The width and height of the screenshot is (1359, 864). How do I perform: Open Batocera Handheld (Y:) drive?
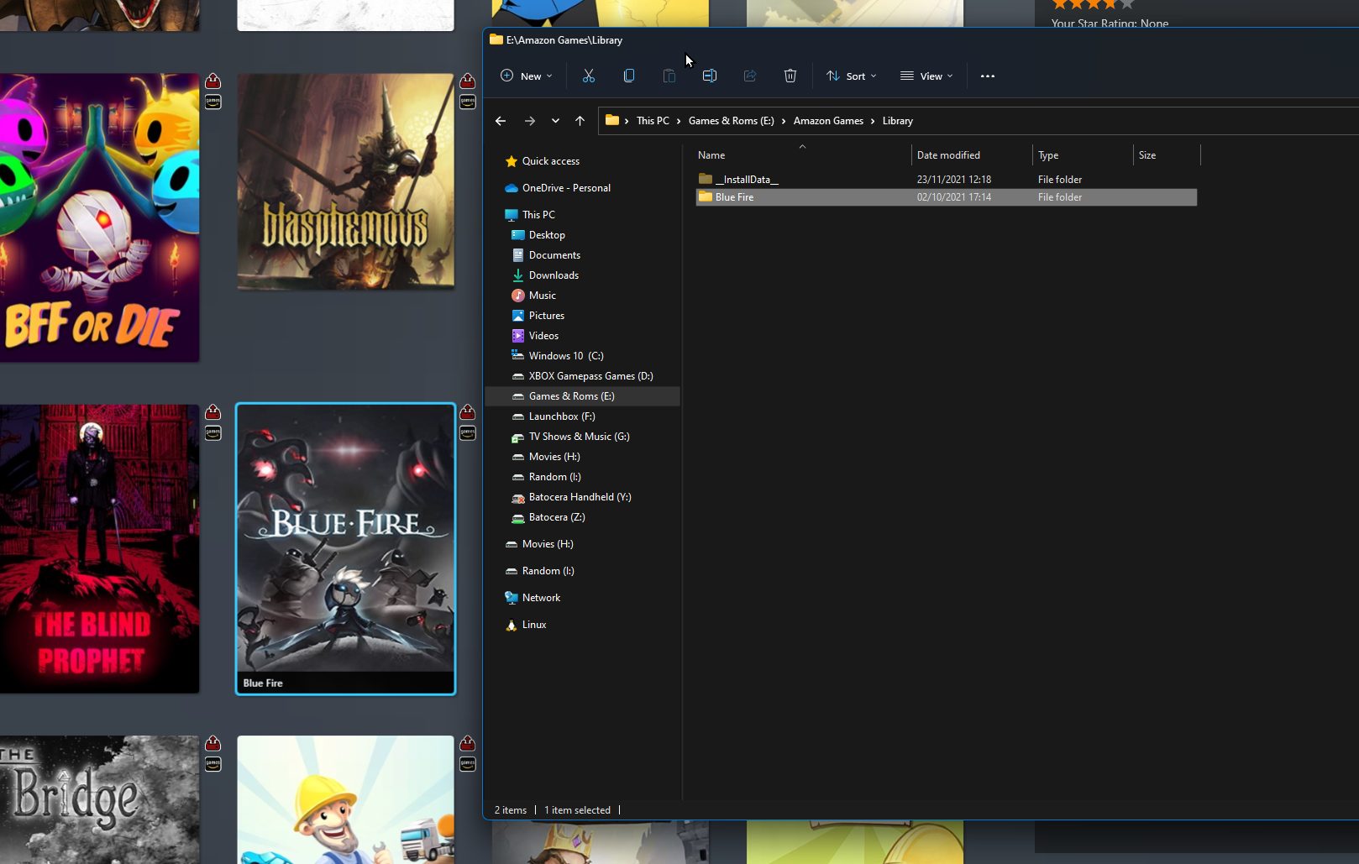[571, 497]
